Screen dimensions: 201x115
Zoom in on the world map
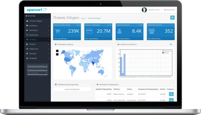[57, 51]
